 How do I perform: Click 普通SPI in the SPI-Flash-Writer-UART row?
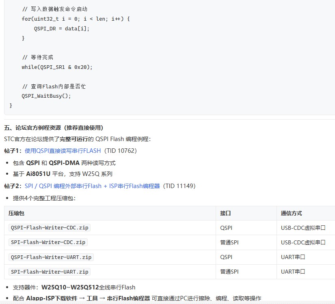pyautogui.click(x=229, y=272)
